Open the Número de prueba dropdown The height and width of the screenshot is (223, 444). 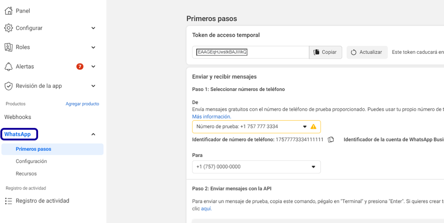pyautogui.click(x=305, y=126)
